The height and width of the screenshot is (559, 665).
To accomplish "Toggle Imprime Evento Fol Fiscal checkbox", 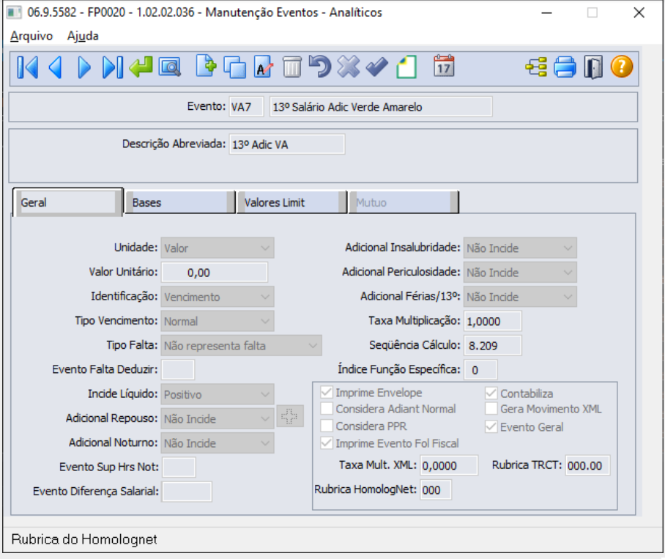I will (x=327, y=443).
